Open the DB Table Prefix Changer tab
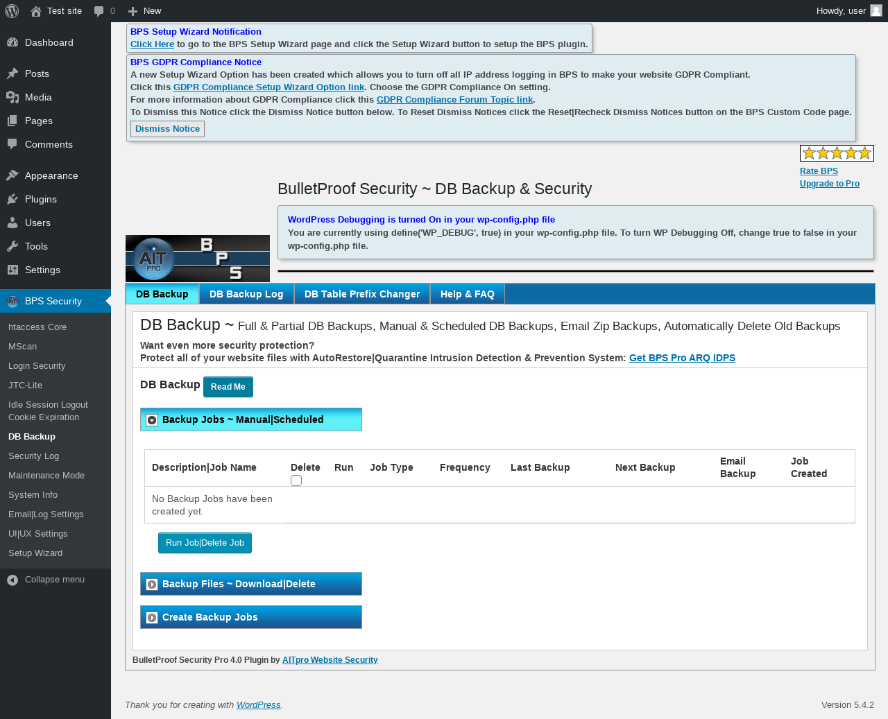This screenshot has width=888, height=719. pyautogui.click(x=362, y=294)
